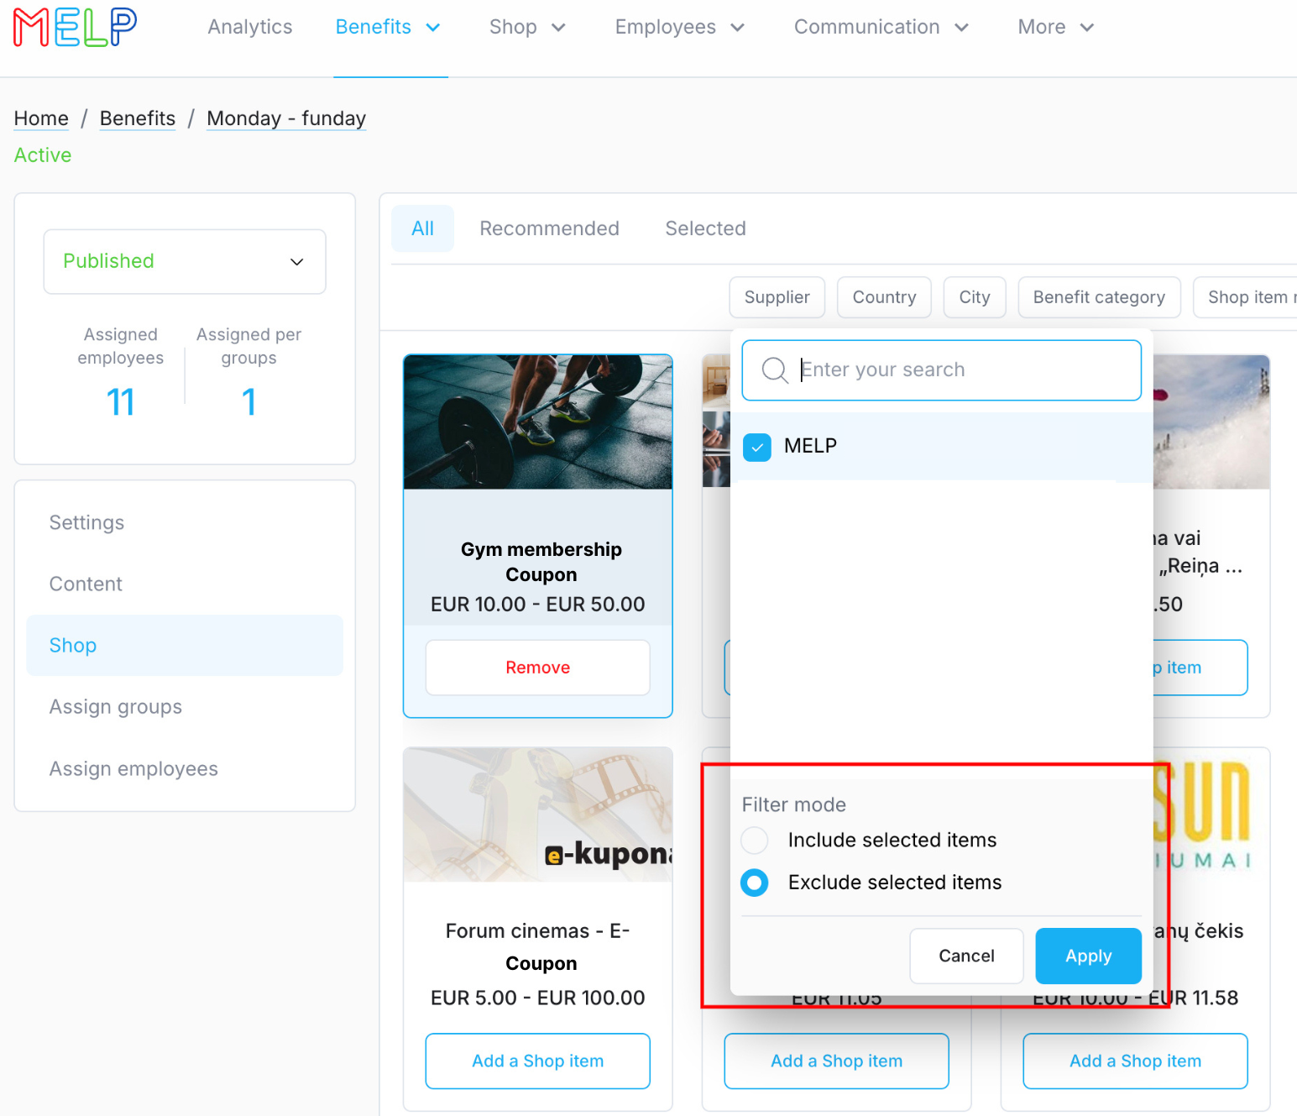Remove the Gym membership shop item

[538, 668]
